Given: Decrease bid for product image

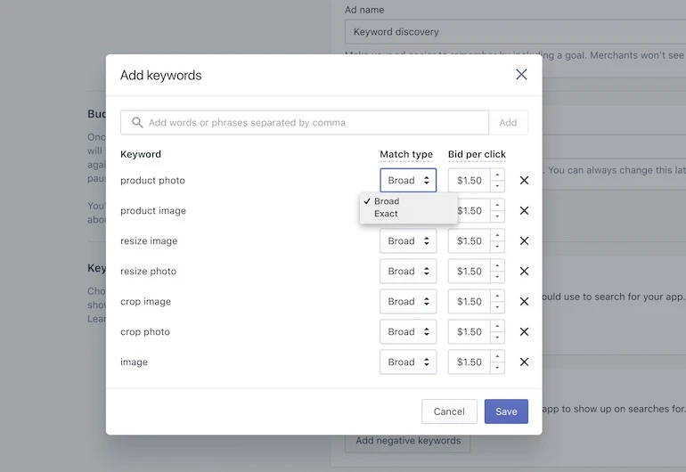Looking at the screenshot, I should click(497, 216).
